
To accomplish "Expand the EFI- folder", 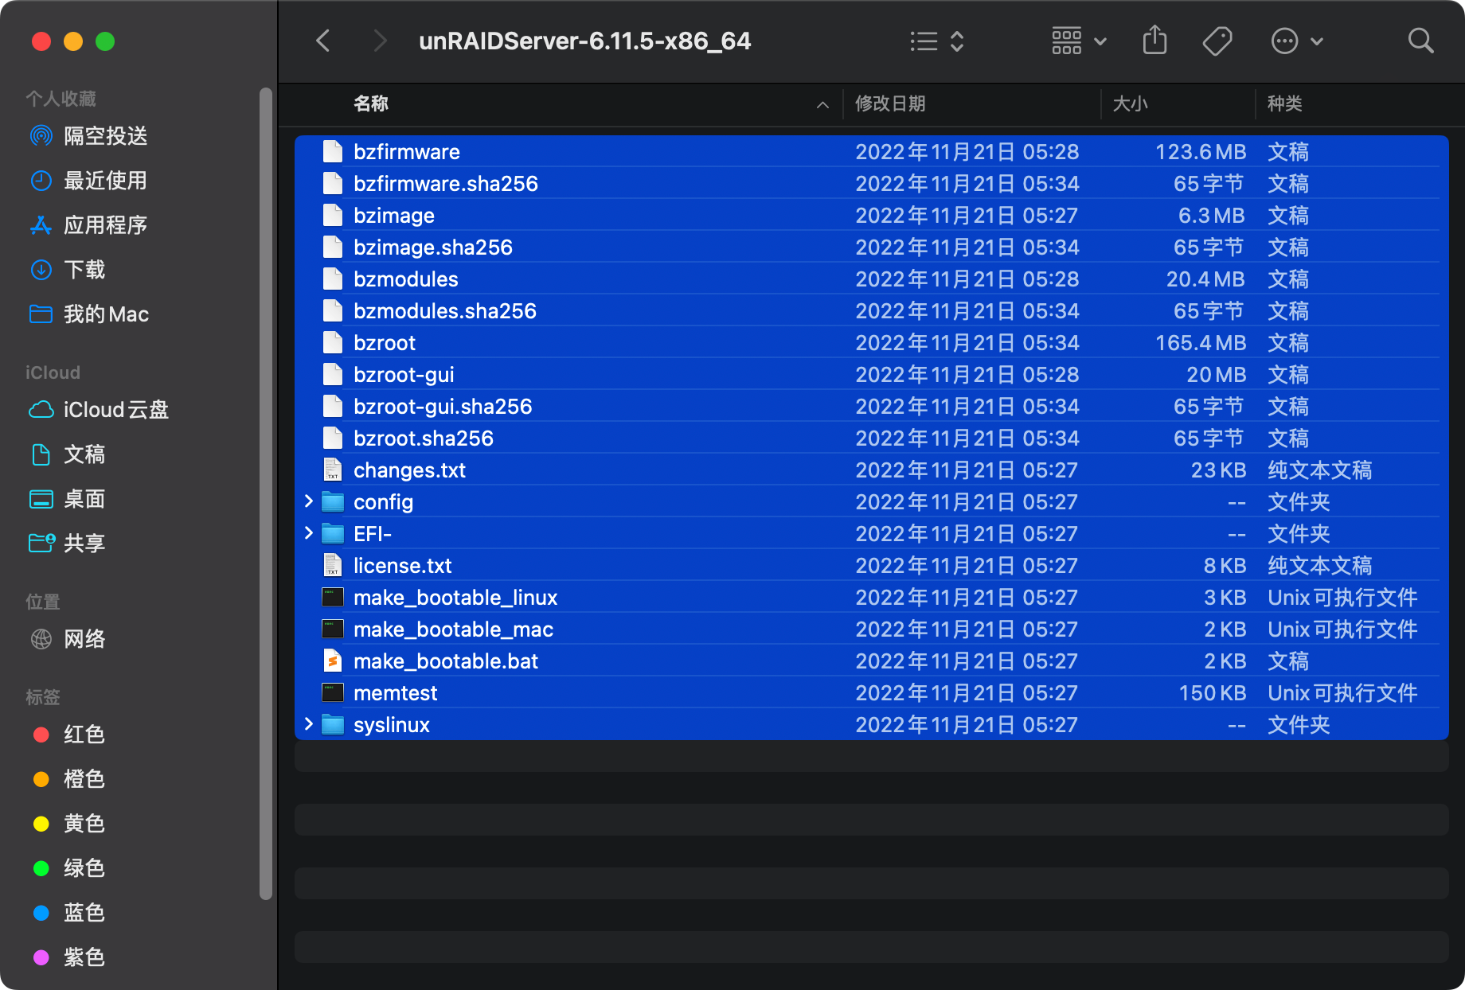I will coord(309,533).
